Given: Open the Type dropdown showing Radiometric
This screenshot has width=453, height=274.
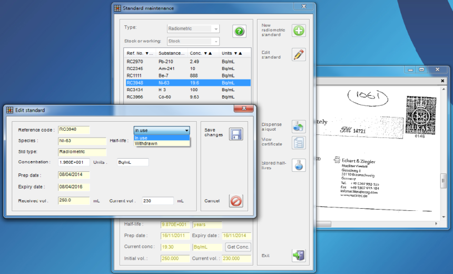Looking at the screenshot, I should tap(193, 28).
